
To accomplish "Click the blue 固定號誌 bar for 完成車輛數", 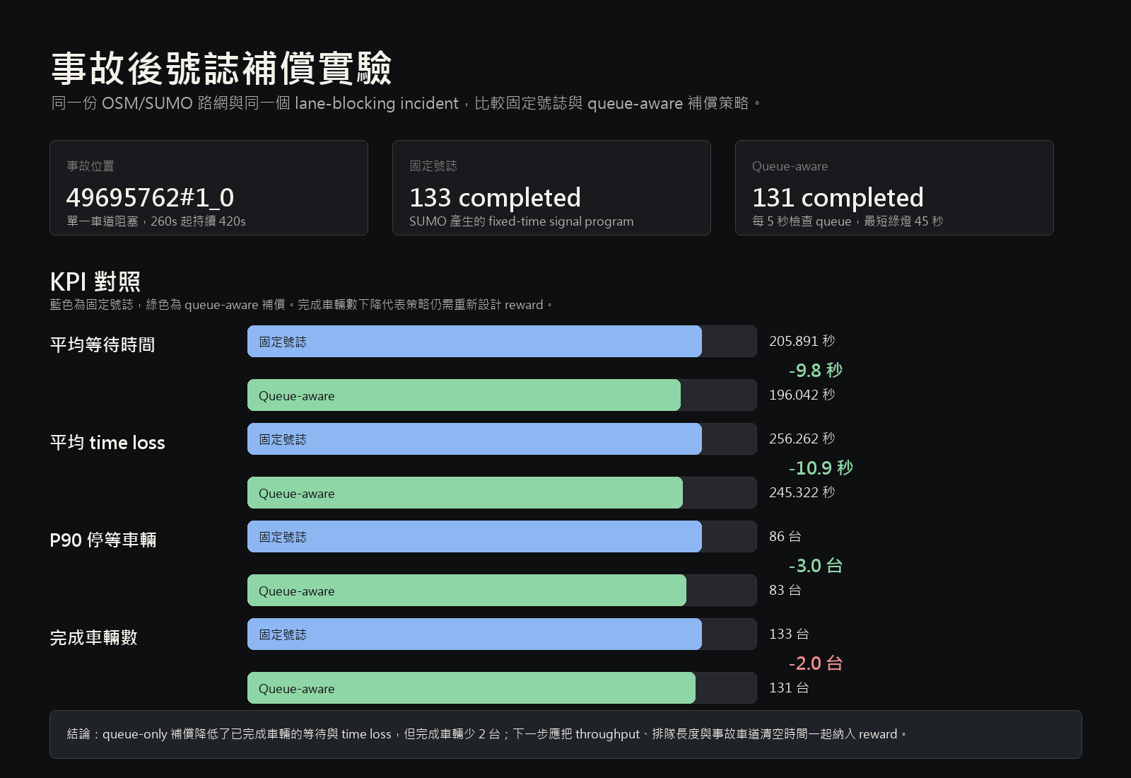I will click(x=474, y=634).
